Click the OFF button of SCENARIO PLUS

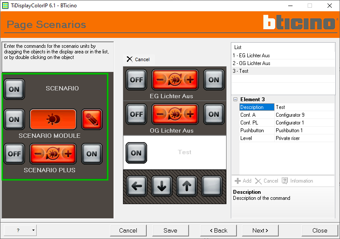[x=14, y=154]
